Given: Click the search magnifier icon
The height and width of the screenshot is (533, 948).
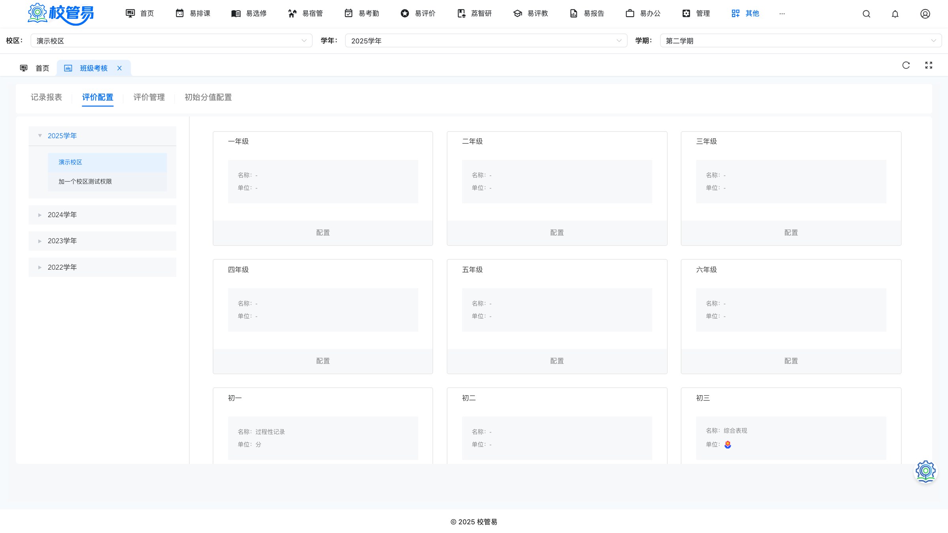Looking at the screenshot, I should coord(866,14).
